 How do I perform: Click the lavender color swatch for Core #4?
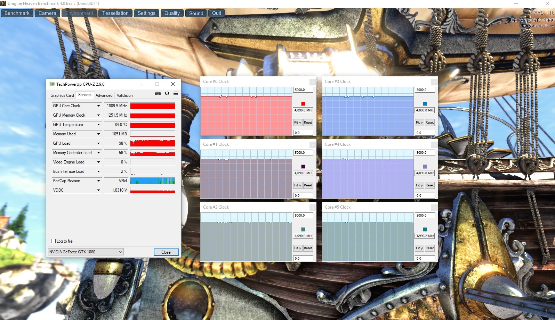[x=425, y=167]
